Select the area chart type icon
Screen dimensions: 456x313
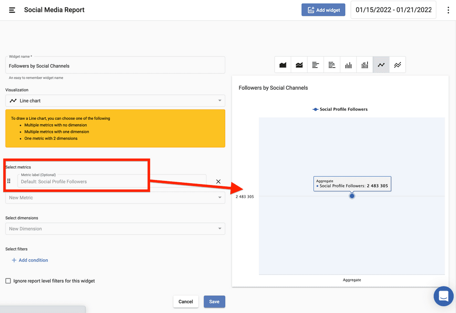click(x=283, y=65)
